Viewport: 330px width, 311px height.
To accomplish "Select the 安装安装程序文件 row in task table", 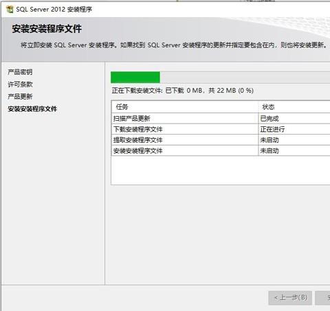I will coord(221,151).
